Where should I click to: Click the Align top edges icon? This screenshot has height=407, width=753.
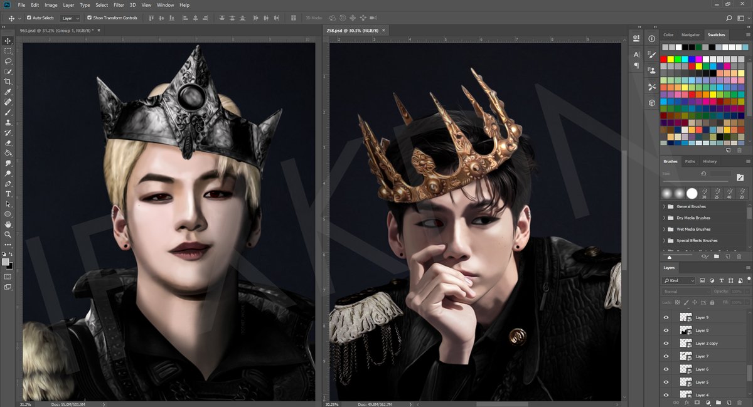coord(152,18)
